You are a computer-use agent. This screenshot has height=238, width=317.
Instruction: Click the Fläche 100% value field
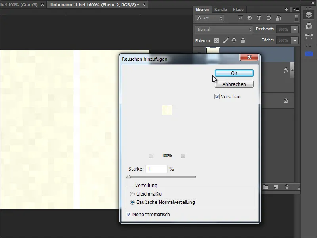(284, 40)
